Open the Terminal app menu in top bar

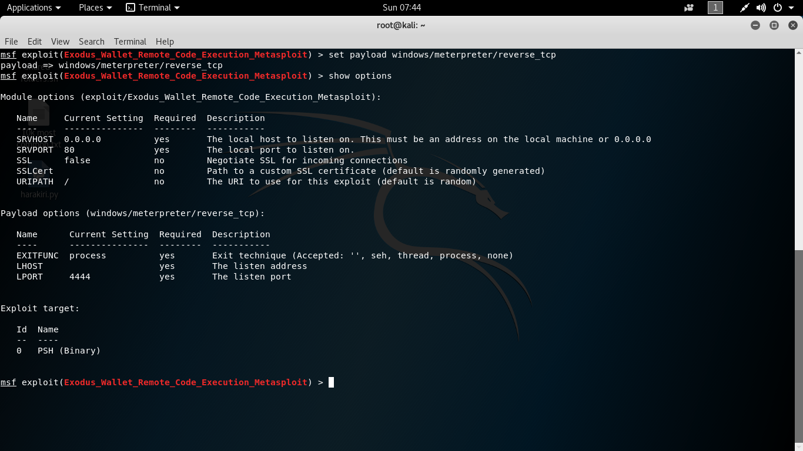153,8
